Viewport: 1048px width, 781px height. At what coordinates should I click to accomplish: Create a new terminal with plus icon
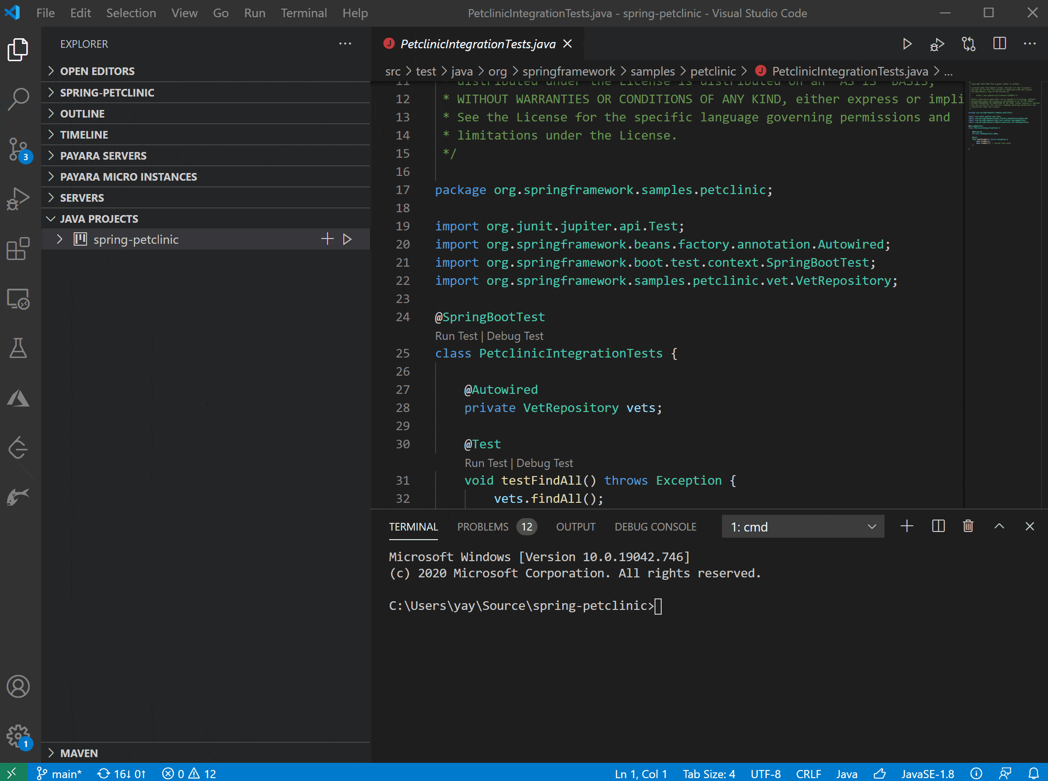907,526
